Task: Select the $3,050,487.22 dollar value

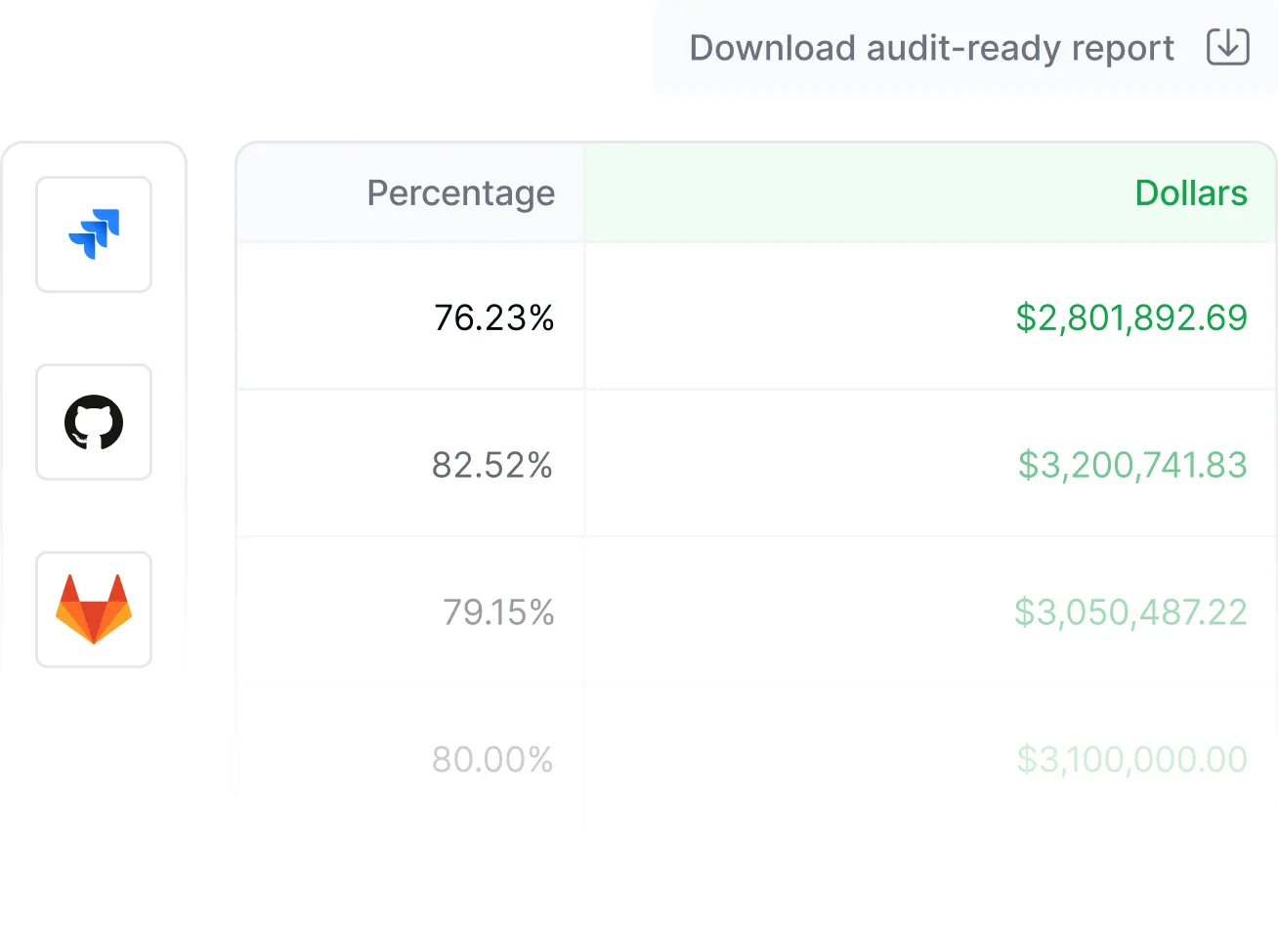Action: point(1129,612)
